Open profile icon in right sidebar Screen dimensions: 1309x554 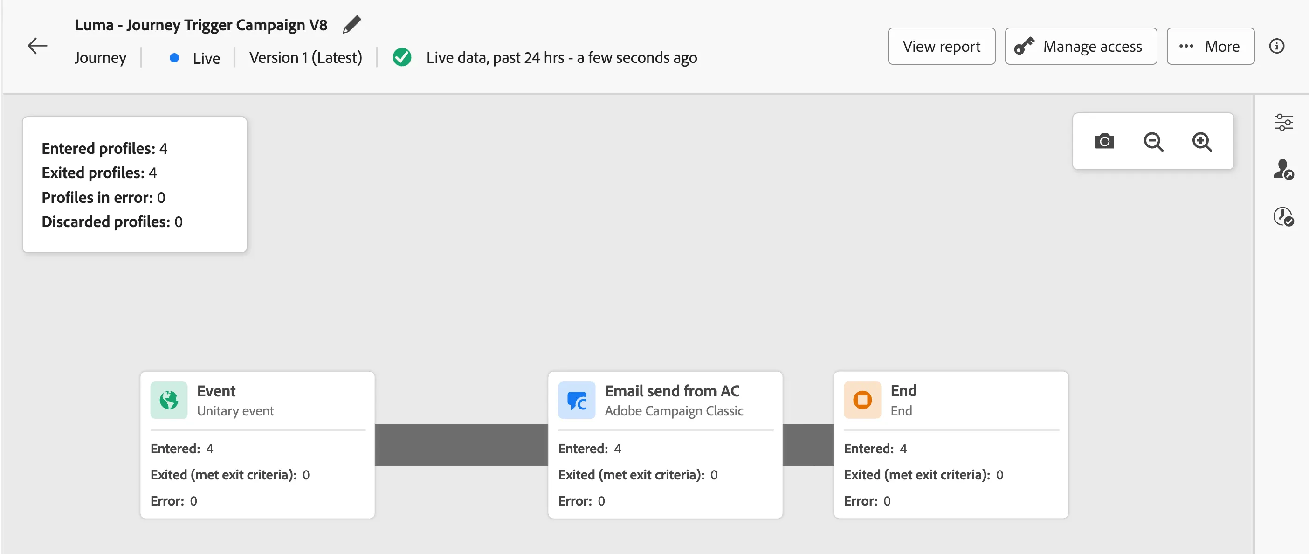click(x=1283, y=169)
